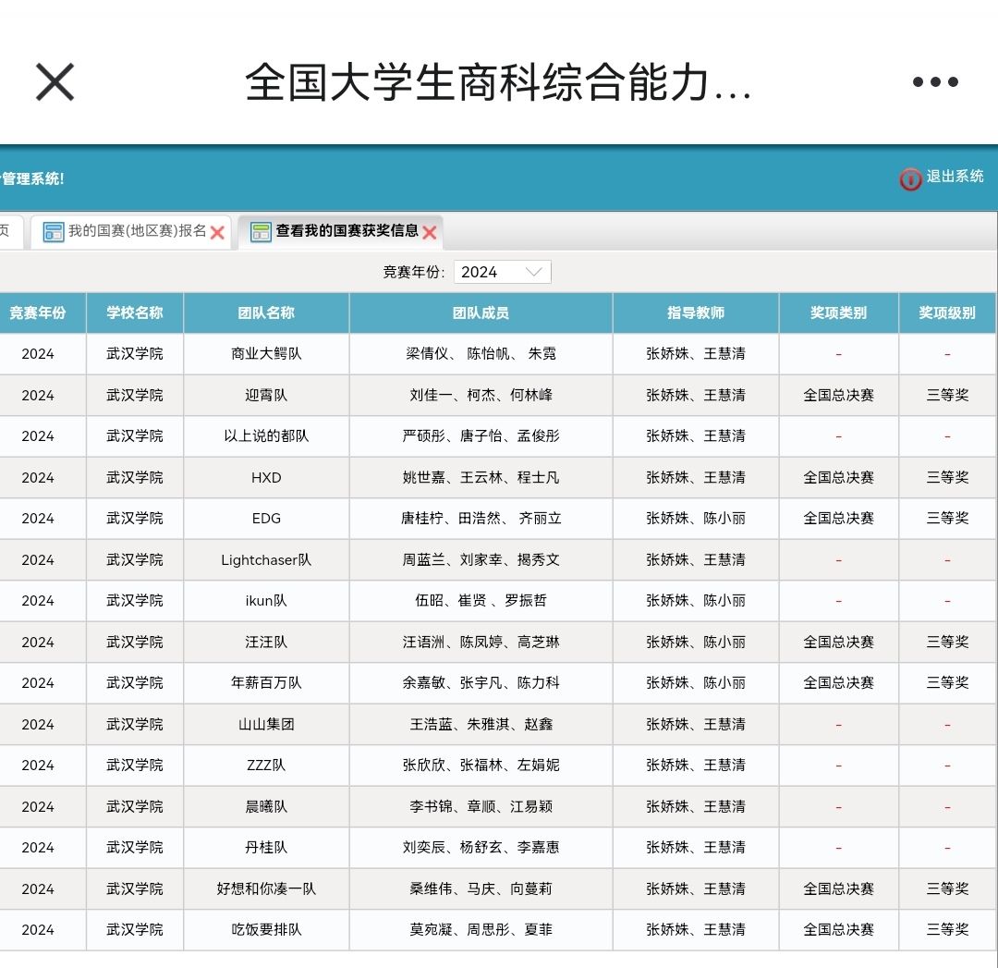Close the 我的国赛(地区赛)报名 tab
998x968 pixels.
[218, 233]
